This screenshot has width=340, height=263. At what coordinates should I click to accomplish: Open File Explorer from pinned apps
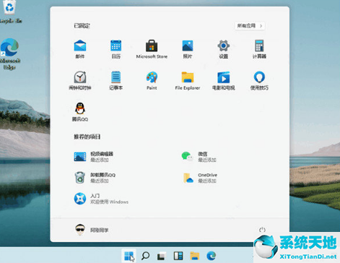tap(188, 80)
